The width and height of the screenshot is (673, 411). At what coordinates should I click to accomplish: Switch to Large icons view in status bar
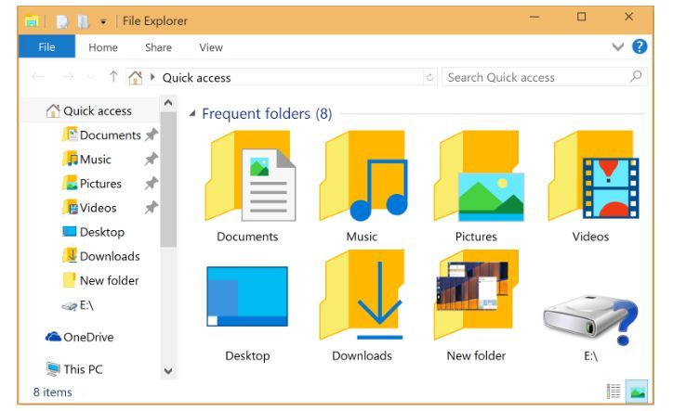pos(637,392)
